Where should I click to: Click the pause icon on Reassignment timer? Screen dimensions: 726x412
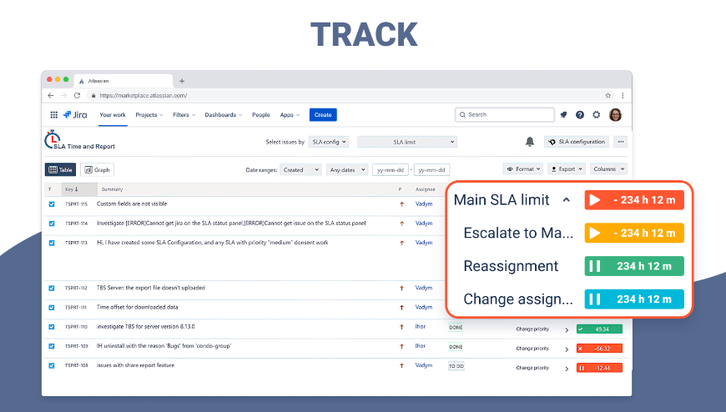coord(595,266)
